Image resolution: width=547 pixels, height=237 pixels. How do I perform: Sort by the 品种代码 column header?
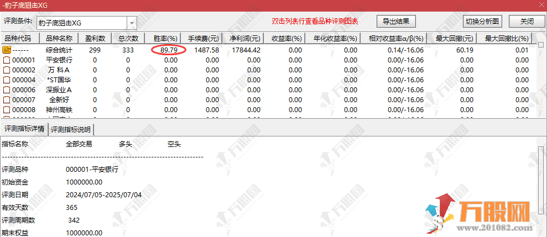coord(20,38)
